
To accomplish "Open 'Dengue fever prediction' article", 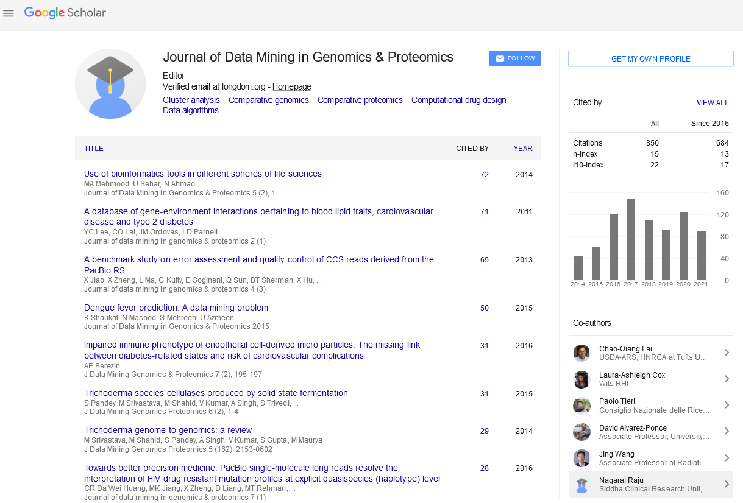I will click(x=176, y=308).
